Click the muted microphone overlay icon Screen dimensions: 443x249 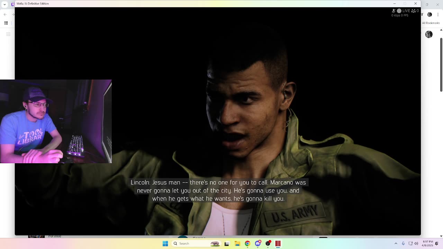point(394,11)
